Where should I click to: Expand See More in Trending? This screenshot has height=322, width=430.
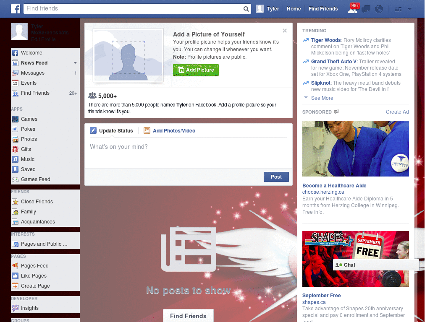point(322,98)
